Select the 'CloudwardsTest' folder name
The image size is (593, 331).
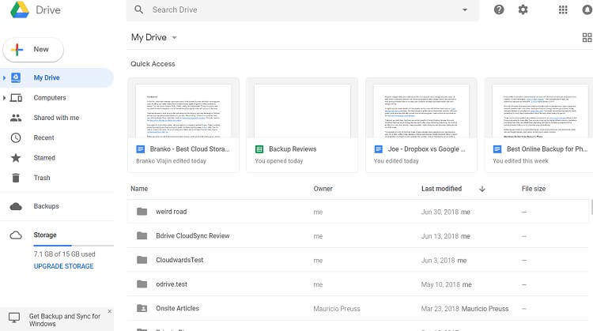point(179,260)
